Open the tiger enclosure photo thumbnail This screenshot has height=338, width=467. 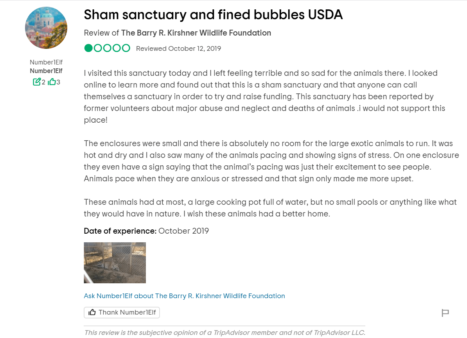[x=115, y=263]
